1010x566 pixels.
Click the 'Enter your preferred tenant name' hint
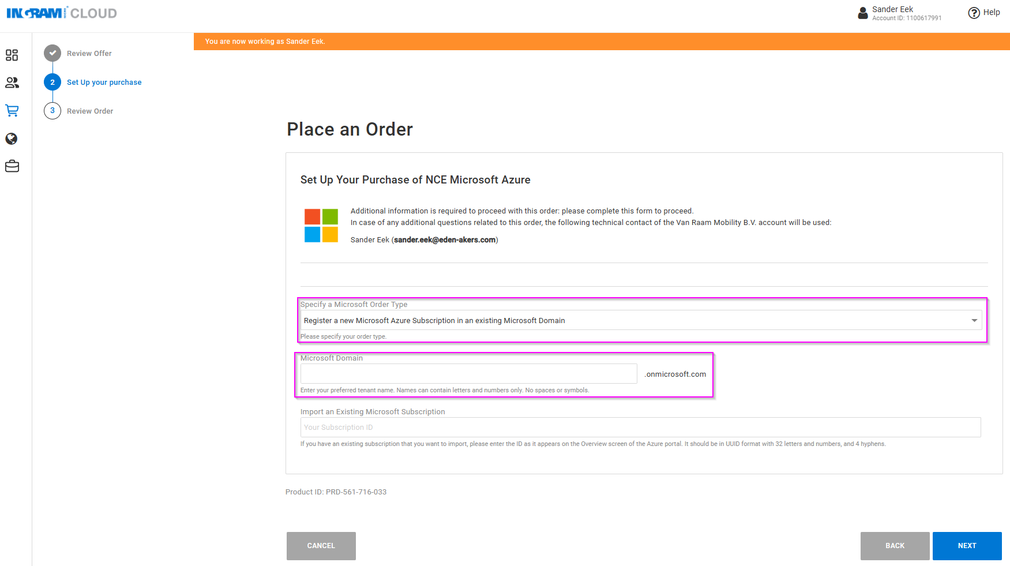tap(445, 391)
